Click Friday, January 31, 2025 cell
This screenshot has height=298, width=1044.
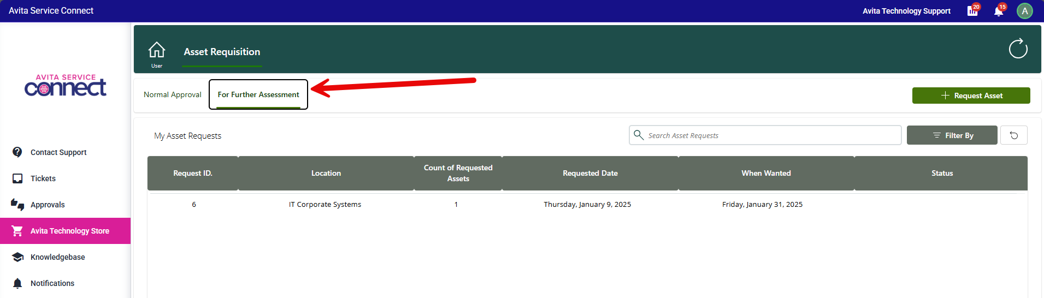pyautogui.click(x=762, y=204)
